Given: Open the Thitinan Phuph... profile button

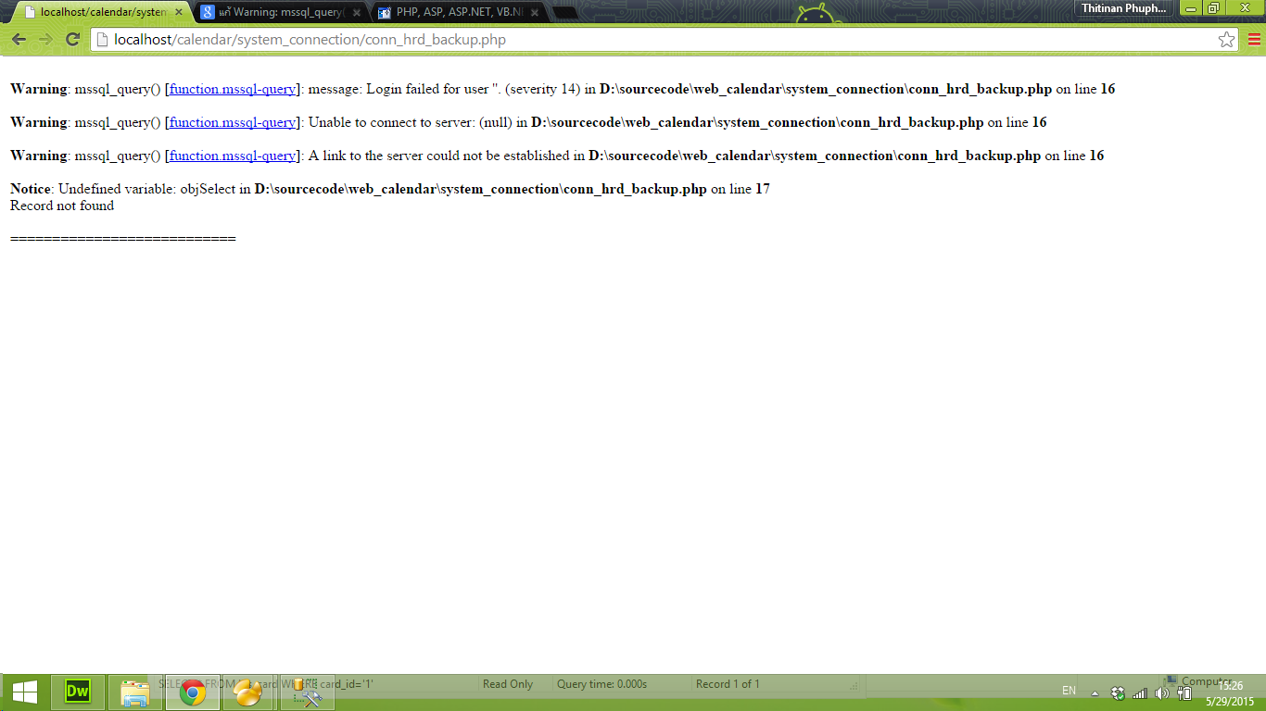Looking at the screenshot, I should tap(1123, 8).
